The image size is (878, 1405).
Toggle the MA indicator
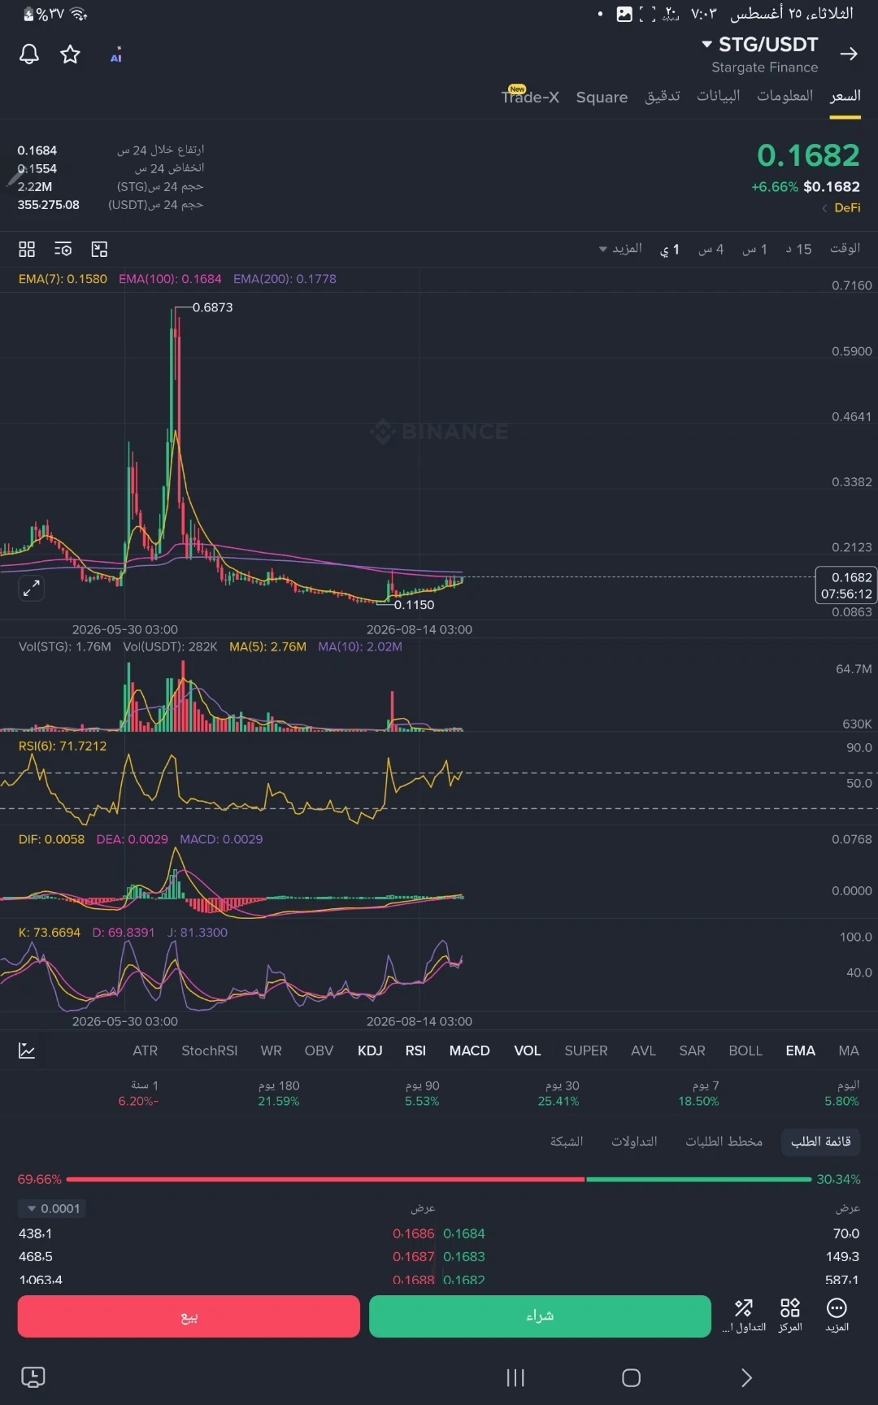[x=849, y=1050]
